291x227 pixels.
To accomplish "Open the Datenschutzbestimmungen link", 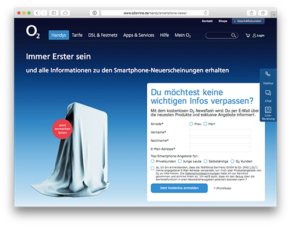I will [x=203, y=173].
